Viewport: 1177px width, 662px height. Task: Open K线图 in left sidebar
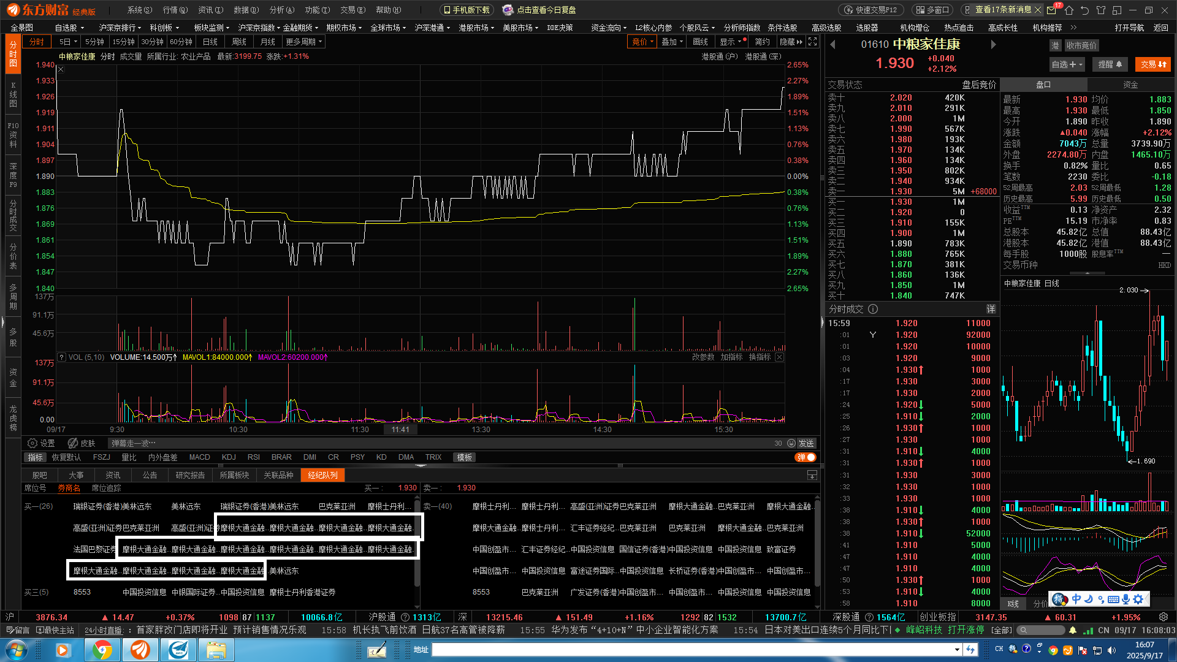click(x=13, y=94)
